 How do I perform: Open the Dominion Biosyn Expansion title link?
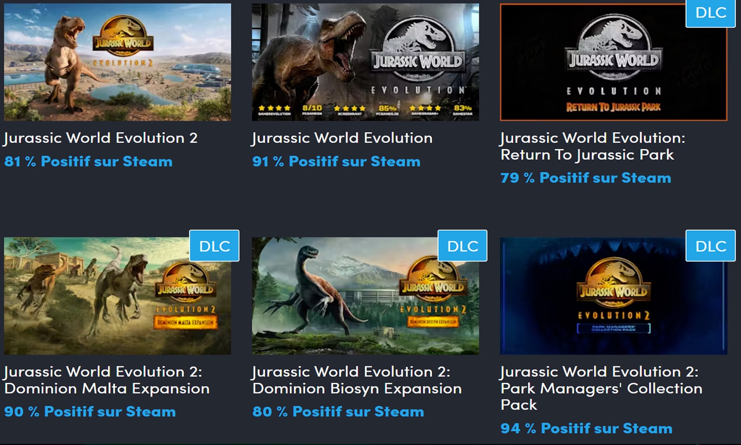coord(356,380)
